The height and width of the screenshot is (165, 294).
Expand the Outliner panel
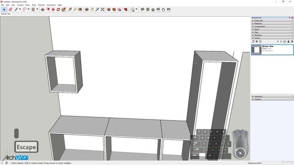click(272, 99)
